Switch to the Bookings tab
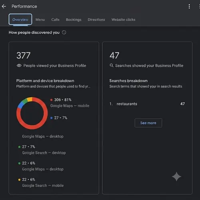This screenshot has width=200, height=200. [74, 20]
